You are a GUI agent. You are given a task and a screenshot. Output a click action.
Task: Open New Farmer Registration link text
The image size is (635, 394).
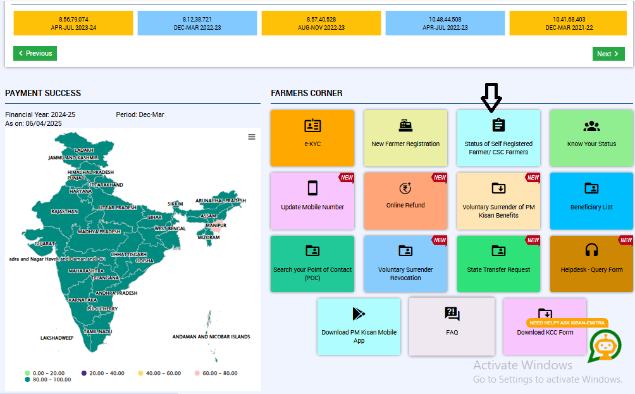point(405,144)
